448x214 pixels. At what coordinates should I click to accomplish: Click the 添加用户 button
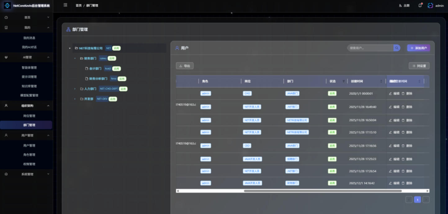pos(419,48)
